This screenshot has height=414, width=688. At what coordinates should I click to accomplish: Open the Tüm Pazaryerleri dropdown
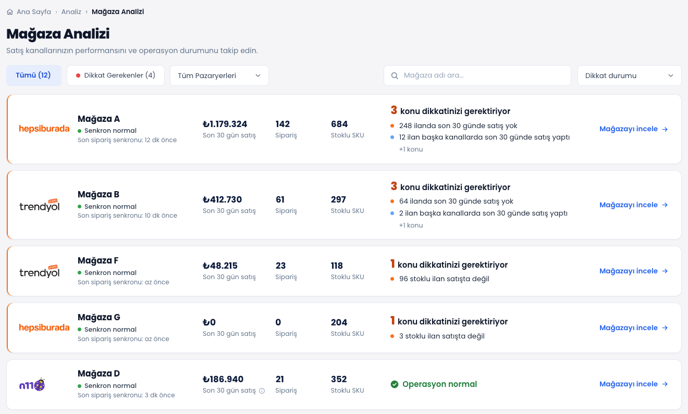click(x=219, y=76)
